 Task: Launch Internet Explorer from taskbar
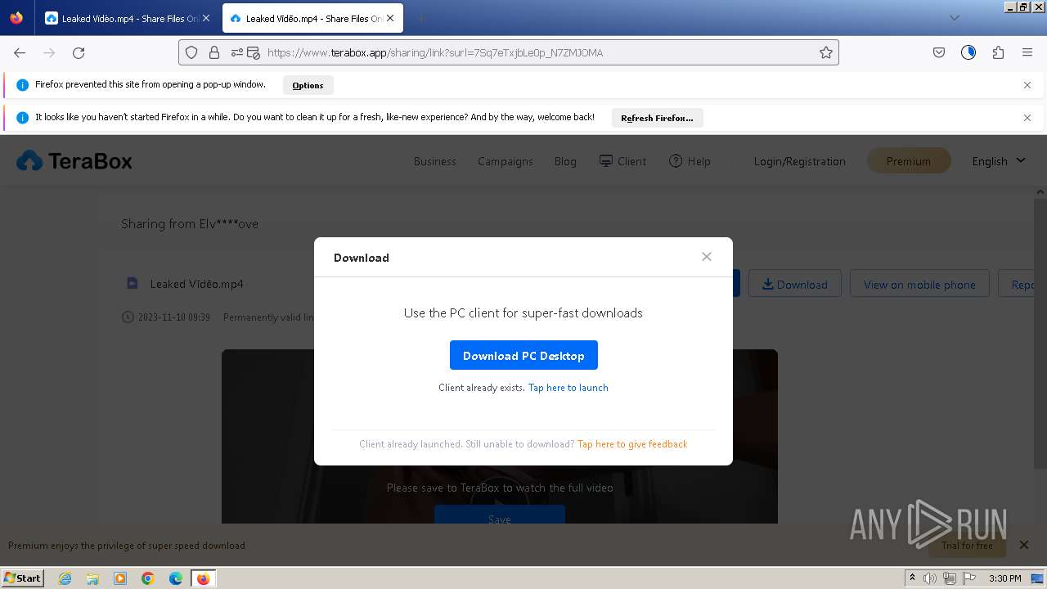point(65,578)
